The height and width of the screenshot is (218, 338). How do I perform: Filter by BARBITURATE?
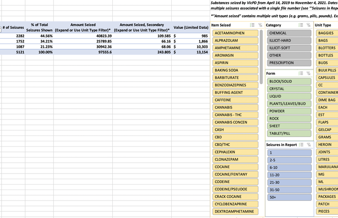(235, 77)
